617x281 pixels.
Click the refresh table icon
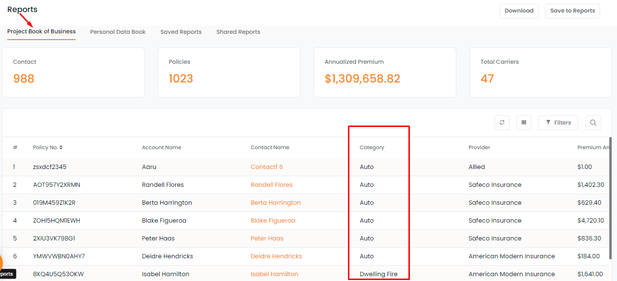coord(502,123)
